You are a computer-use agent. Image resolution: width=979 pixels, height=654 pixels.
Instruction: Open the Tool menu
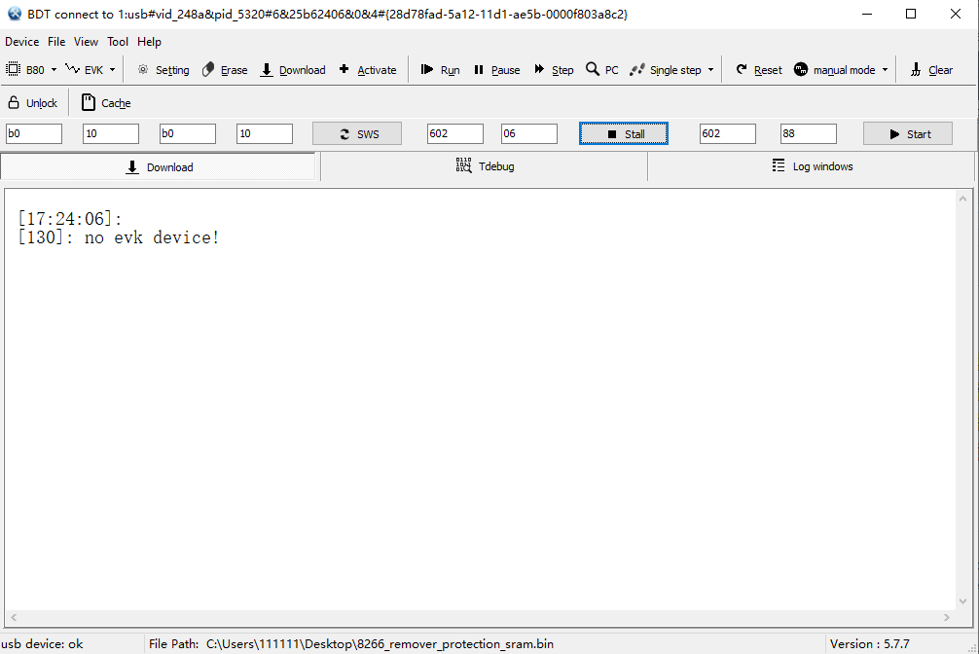118,42
